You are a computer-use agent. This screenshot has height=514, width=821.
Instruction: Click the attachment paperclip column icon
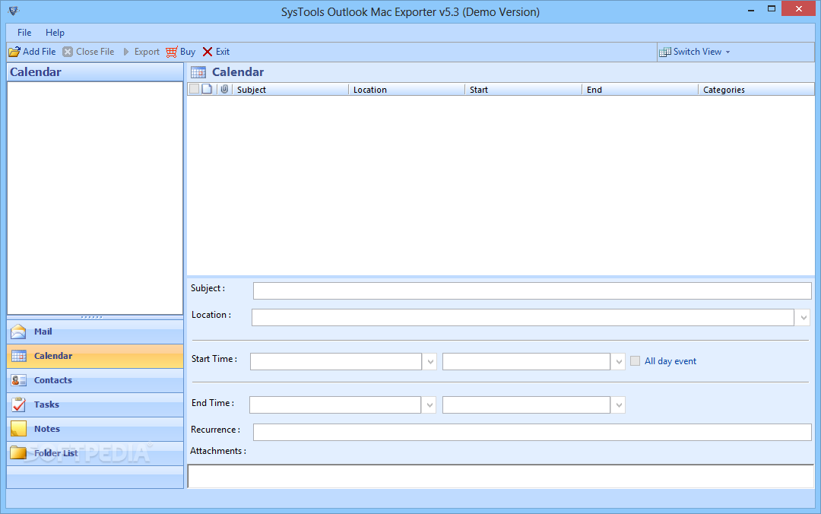coord(224,89)
